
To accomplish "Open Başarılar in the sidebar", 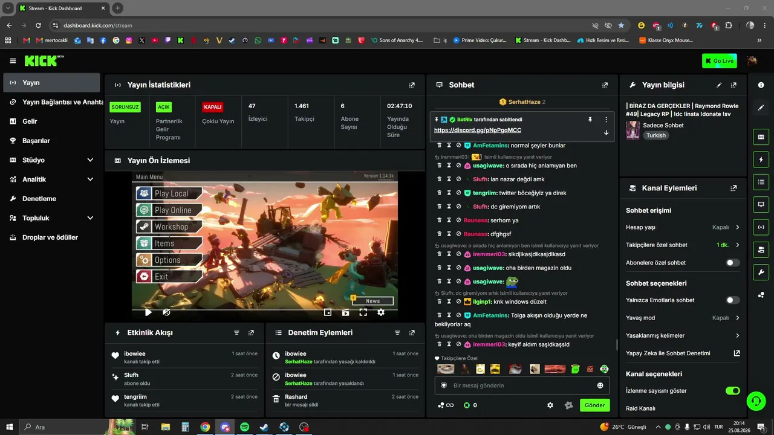I will click(51, 141).
